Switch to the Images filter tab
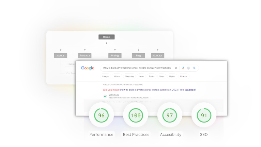Viewport: 261px width, 147px height. pyautogui.click(x=105, y=76)
